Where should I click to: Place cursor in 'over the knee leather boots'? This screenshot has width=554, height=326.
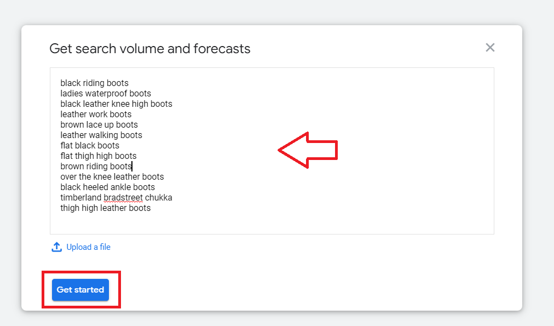pyautogui.click(x=112, y=177)
